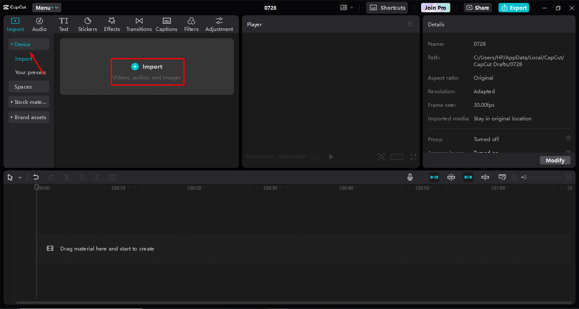Screen dimensions: 579x309
Task: Click the player aspect ratio box
Action: pos(397,157)
